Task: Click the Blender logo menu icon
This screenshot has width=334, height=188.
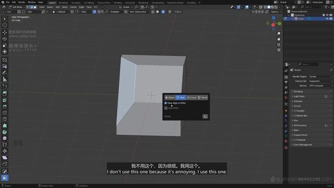Action: point(3,2)
